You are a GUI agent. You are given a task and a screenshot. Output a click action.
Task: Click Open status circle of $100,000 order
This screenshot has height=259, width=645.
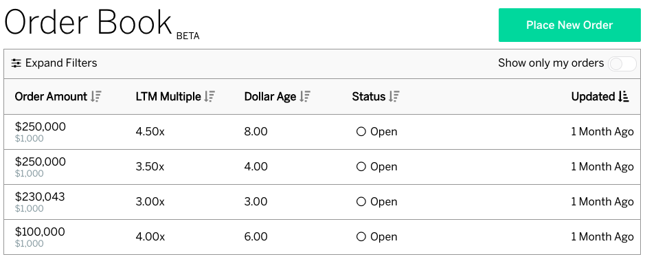(x=361, y=236)
